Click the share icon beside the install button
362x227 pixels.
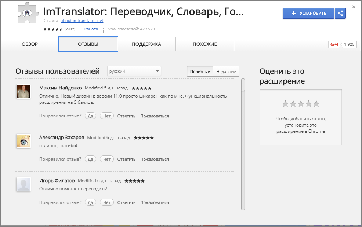pyautogui.click(x=340, y=13)
